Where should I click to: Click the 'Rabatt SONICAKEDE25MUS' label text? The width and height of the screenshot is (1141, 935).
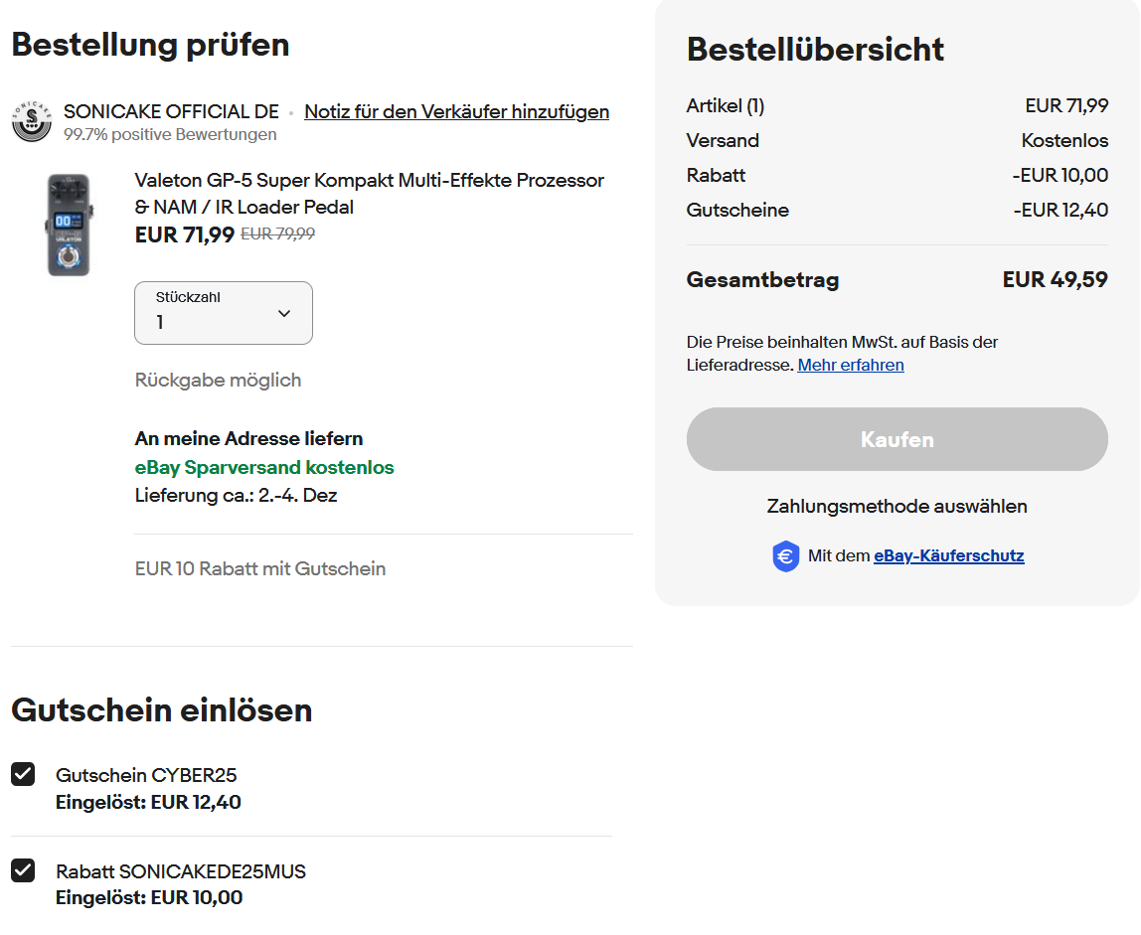point(181,871)
